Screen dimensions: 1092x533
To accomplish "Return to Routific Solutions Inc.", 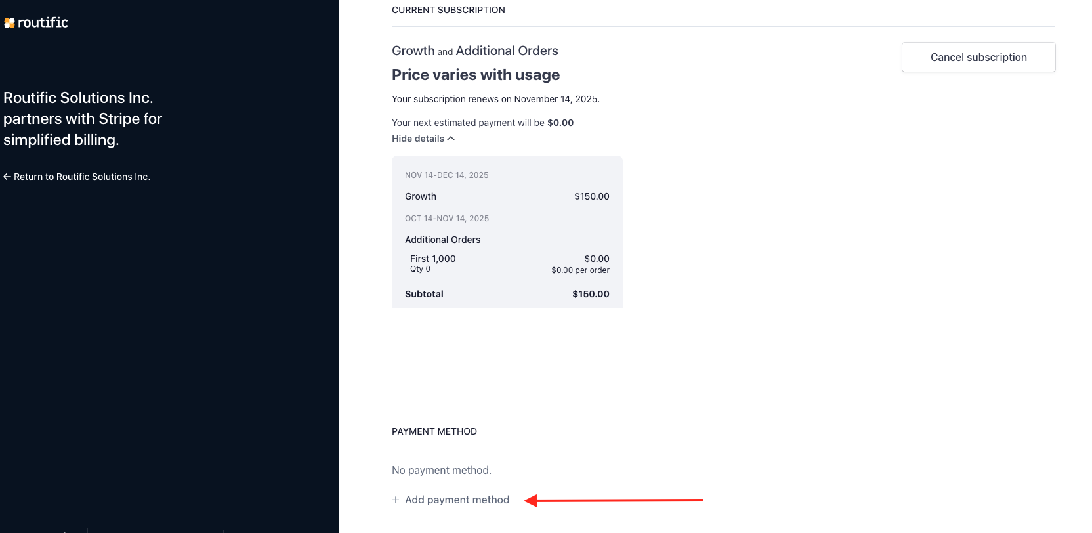I will tap(81, 177).
